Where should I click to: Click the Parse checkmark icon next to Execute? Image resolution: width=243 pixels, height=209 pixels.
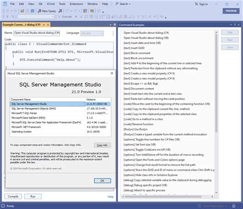coord(81,16)
